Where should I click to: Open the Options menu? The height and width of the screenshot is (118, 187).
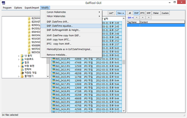coord(18,8)
